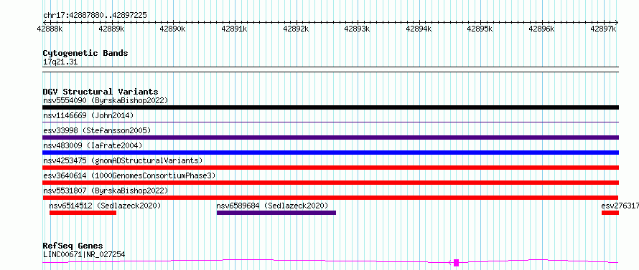This screenshot has height=270, width=639.
Task: Open the nsv6514512 (Sedlazeck2020) label
Action: (x=105, y=206)
